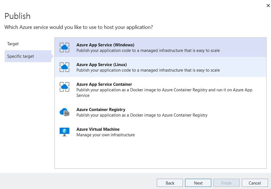Click the Azure App Service Container icon
This screenshot has width=271, height=189.
tap(65, 87)
